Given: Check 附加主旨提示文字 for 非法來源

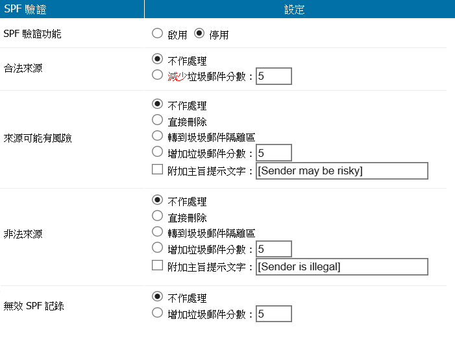Looking at the screenshot, I should pos(157,266).
